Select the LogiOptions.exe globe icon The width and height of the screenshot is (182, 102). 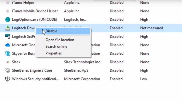click(8, 19)
